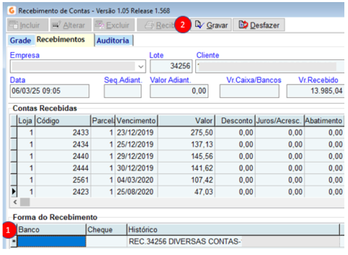Image resolution: width=348 pixels, height=255 pixels.
Task: Click the Recibo printer button
Action: click(158, 25)
